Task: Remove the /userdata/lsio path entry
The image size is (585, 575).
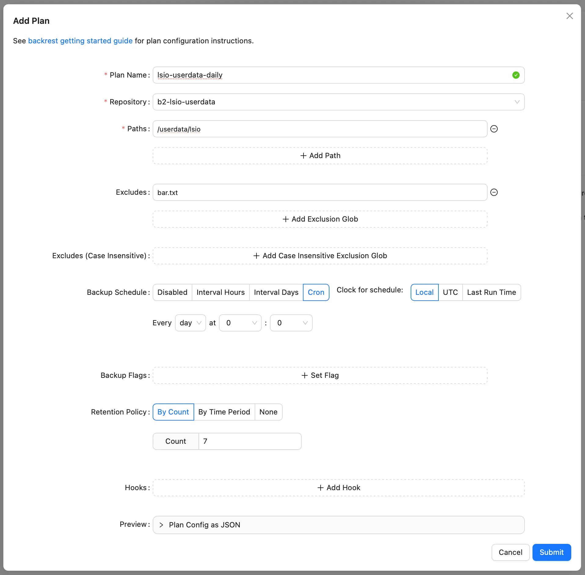Action: [x=494, y=129]
